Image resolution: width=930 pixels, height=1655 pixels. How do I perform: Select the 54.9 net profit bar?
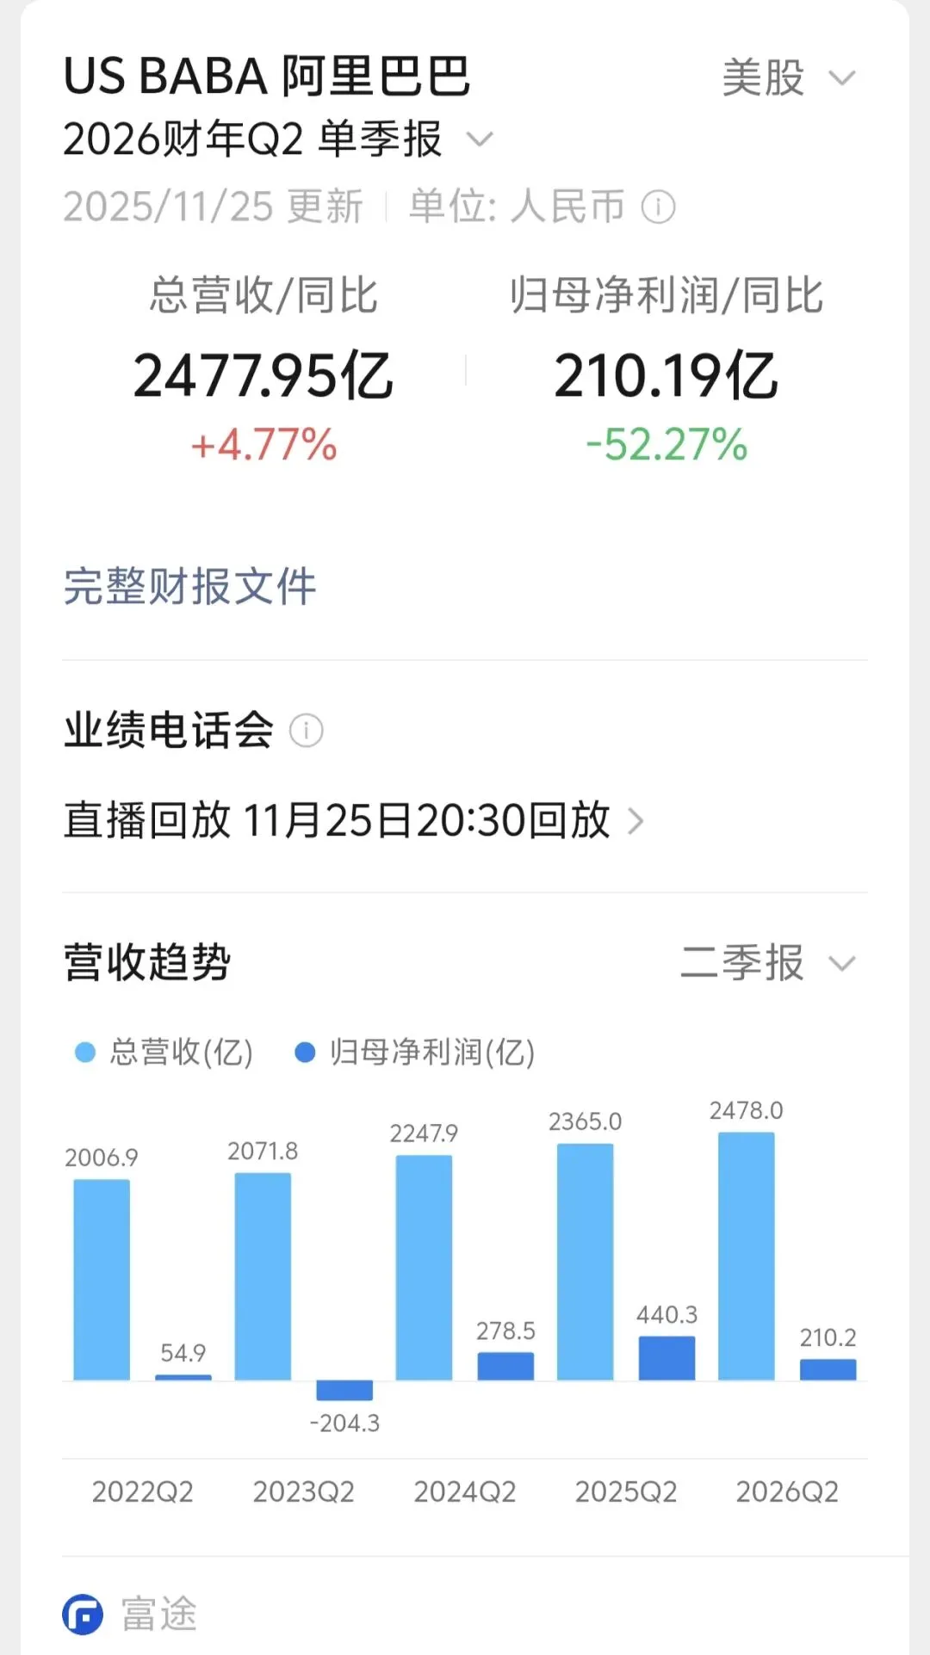(x=183, y=1377)
